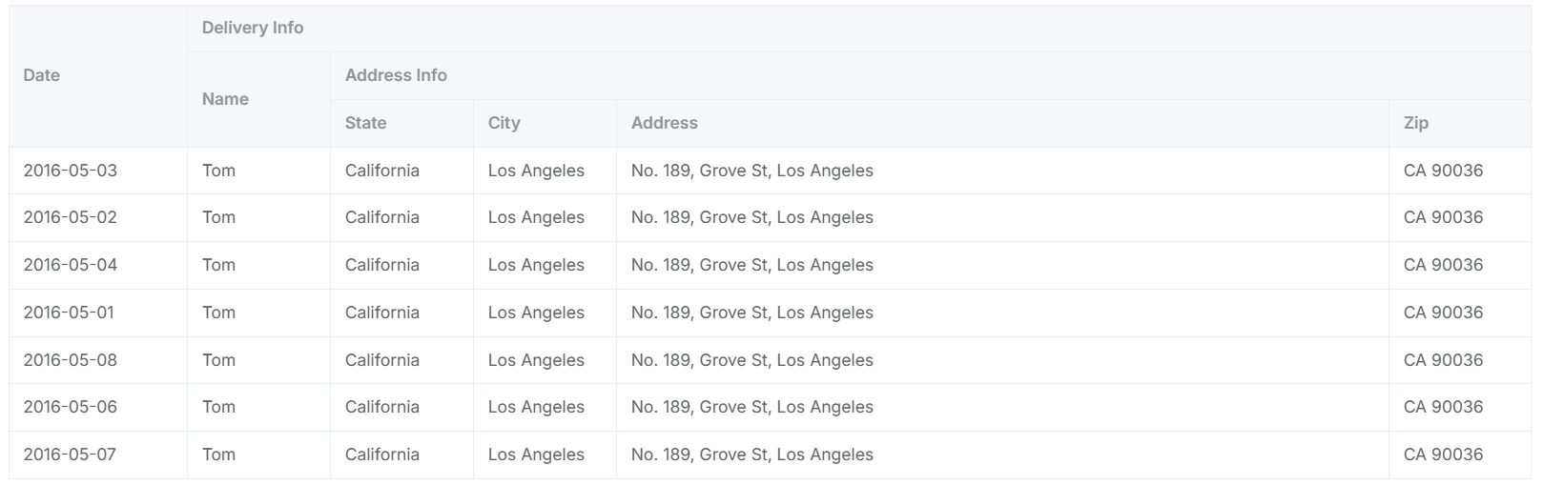The width and height of the screenshot is (1543, 485).
Task: Select the 2016-05-01 date cell
Action: coord(69,313)
